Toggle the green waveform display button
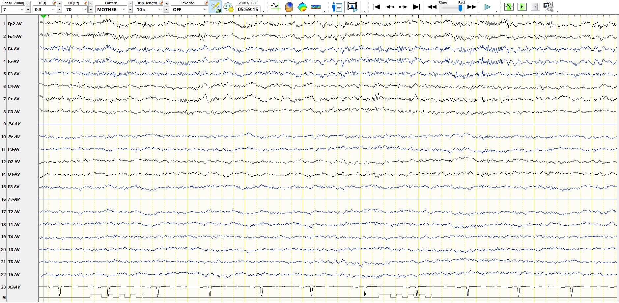This screenshot has height=303, width=619. coord(509,7)
